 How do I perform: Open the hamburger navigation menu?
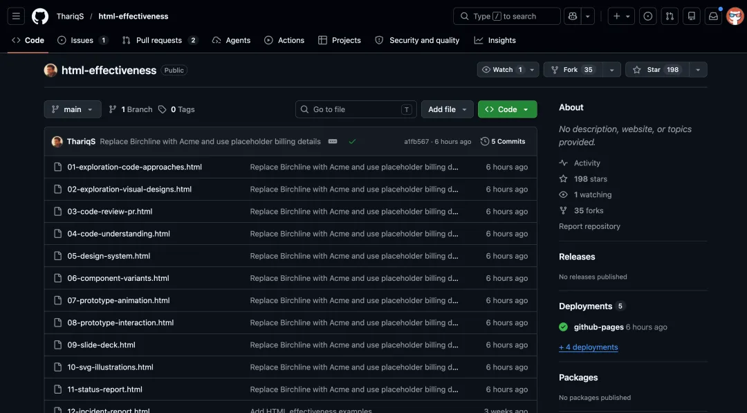click(16, 16)
